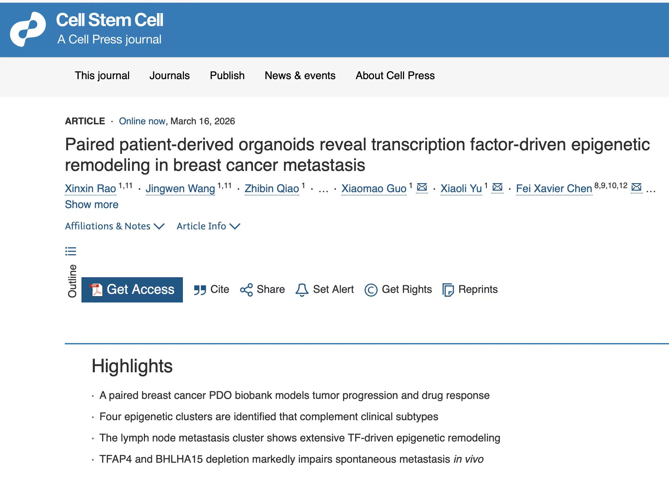
Task: Click the Get Rights copyright icon
Action: [x=371, y=290]
